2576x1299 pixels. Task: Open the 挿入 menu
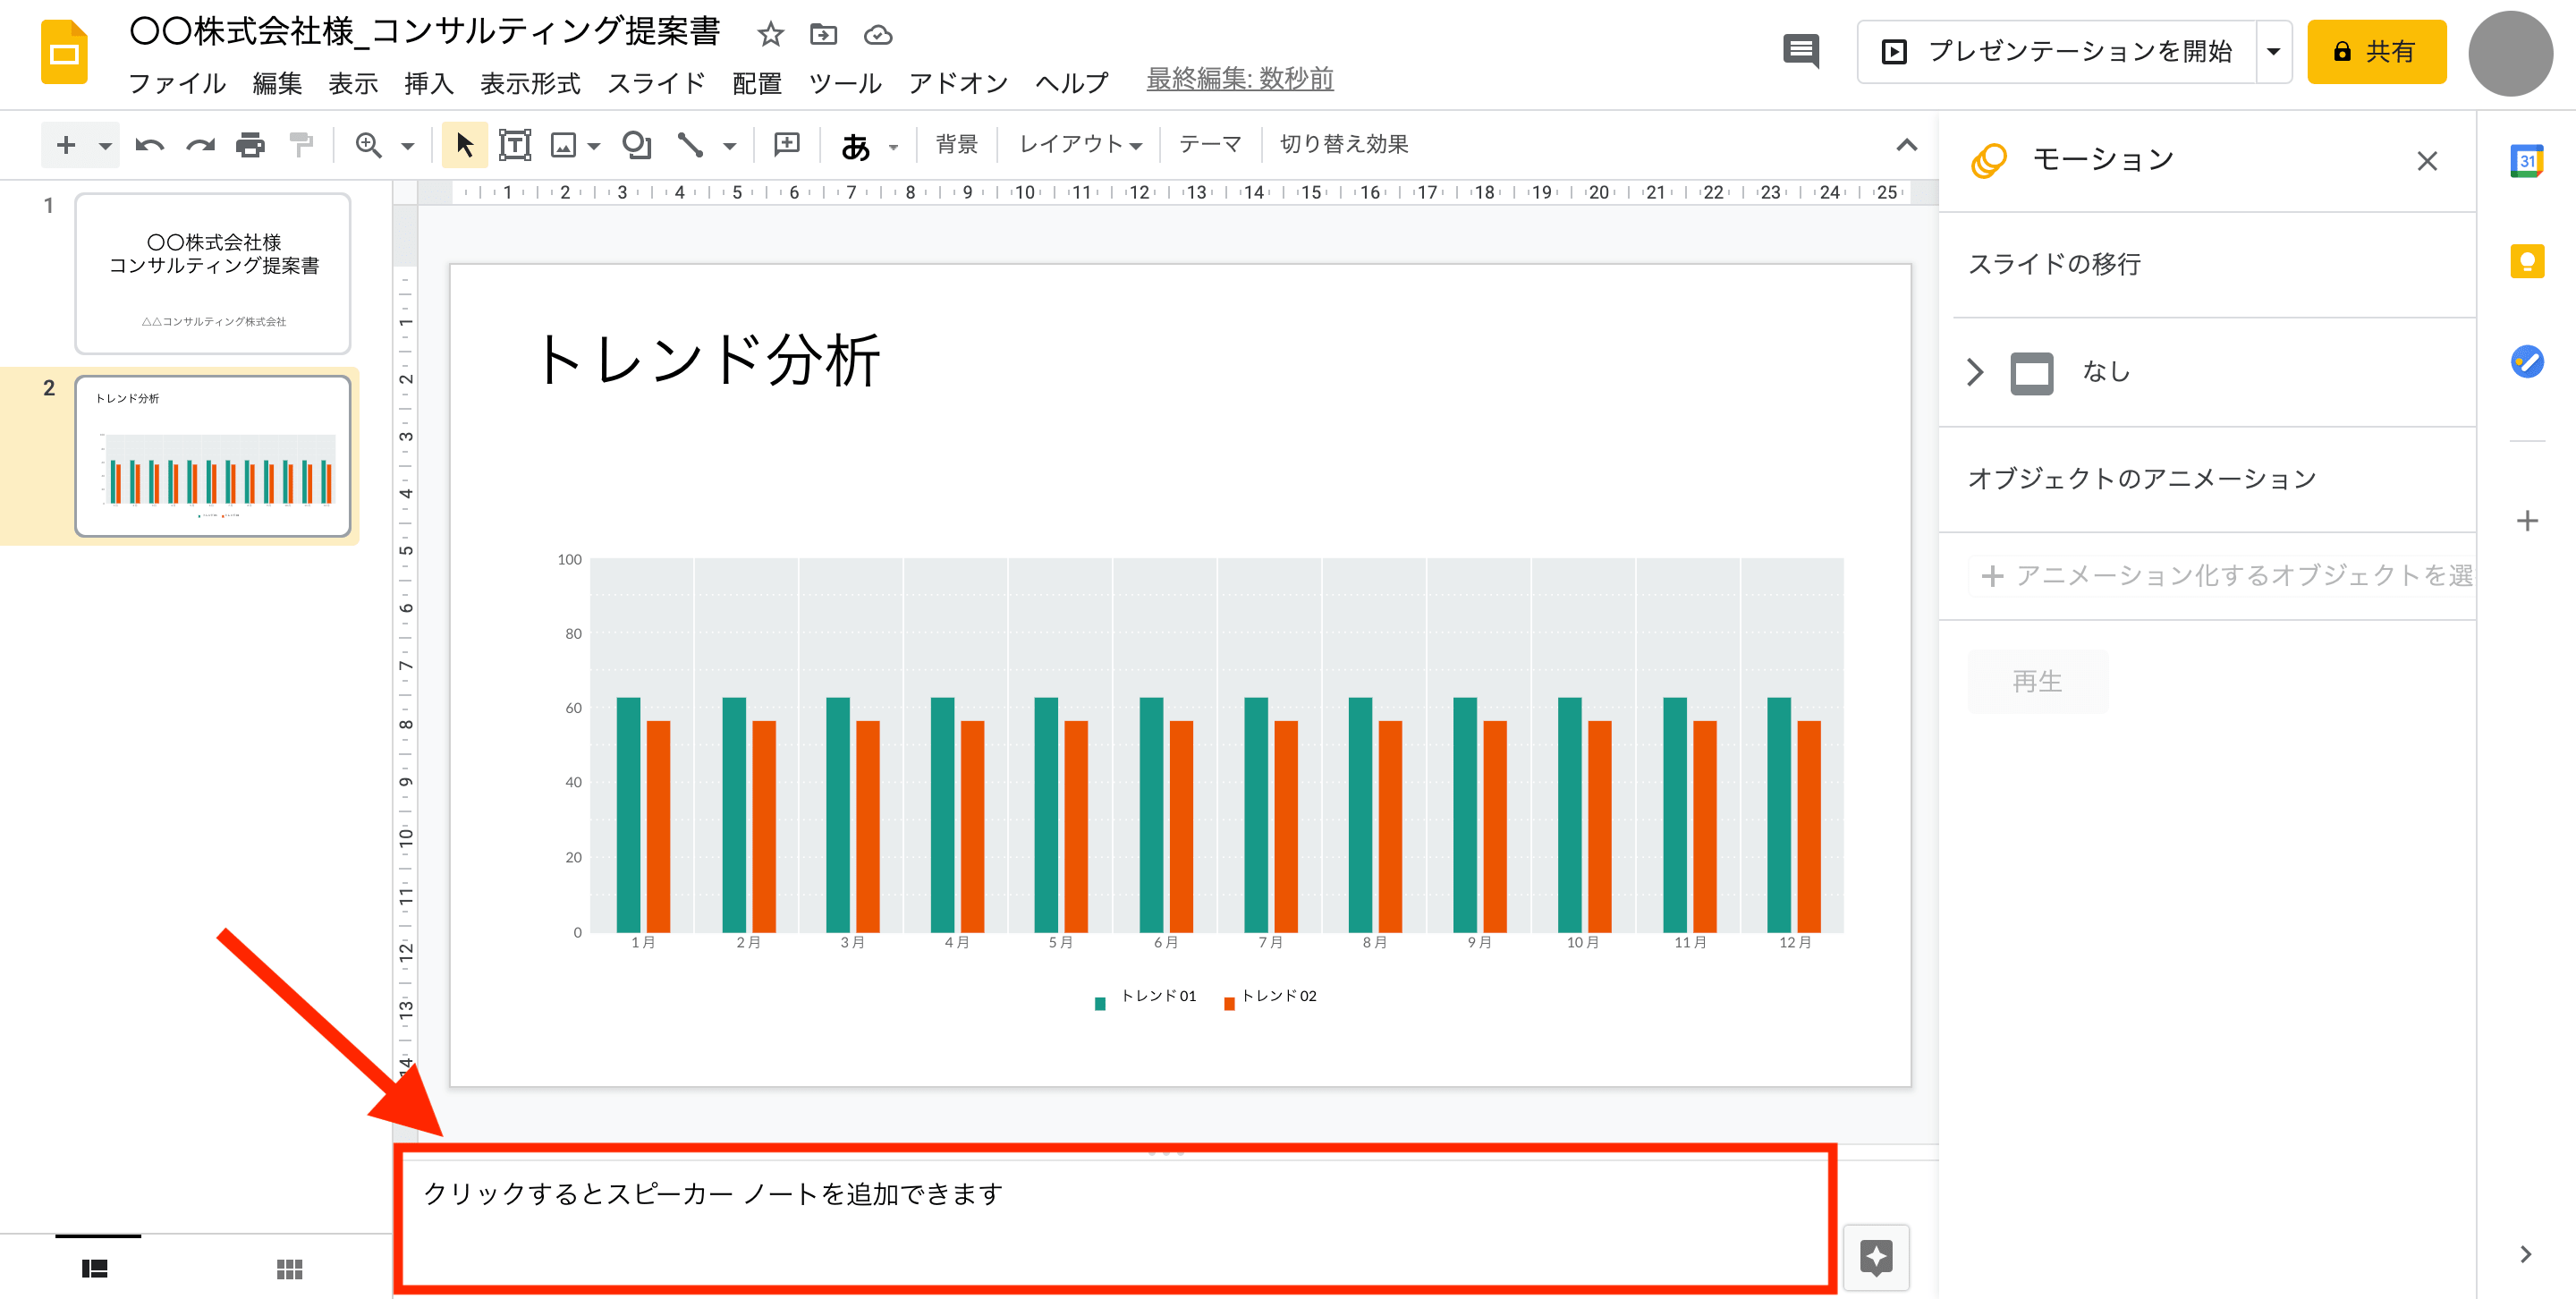[429, 83]
